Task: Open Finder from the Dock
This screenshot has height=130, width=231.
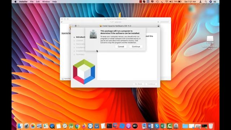Action: click(x=20, y=126)
